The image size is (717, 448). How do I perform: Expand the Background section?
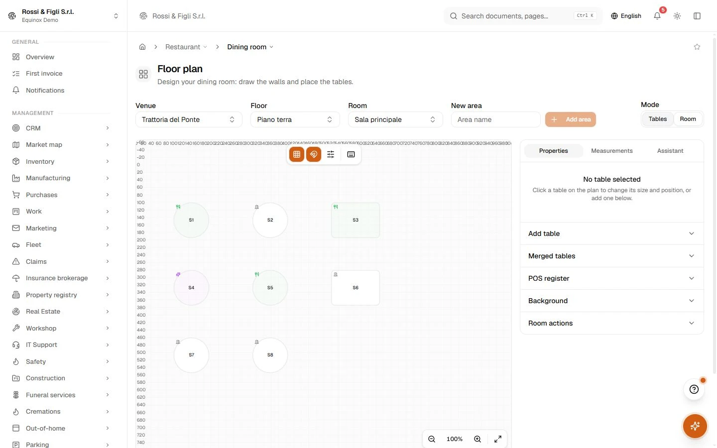pyautogui.click(x=612, y=301)
